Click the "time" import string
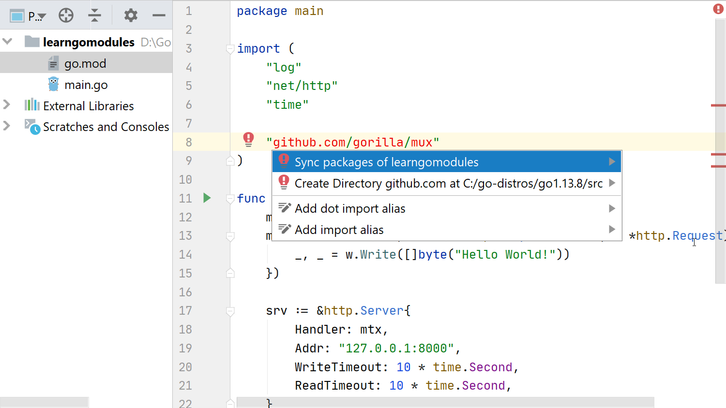726x408 pixels. 287,104
